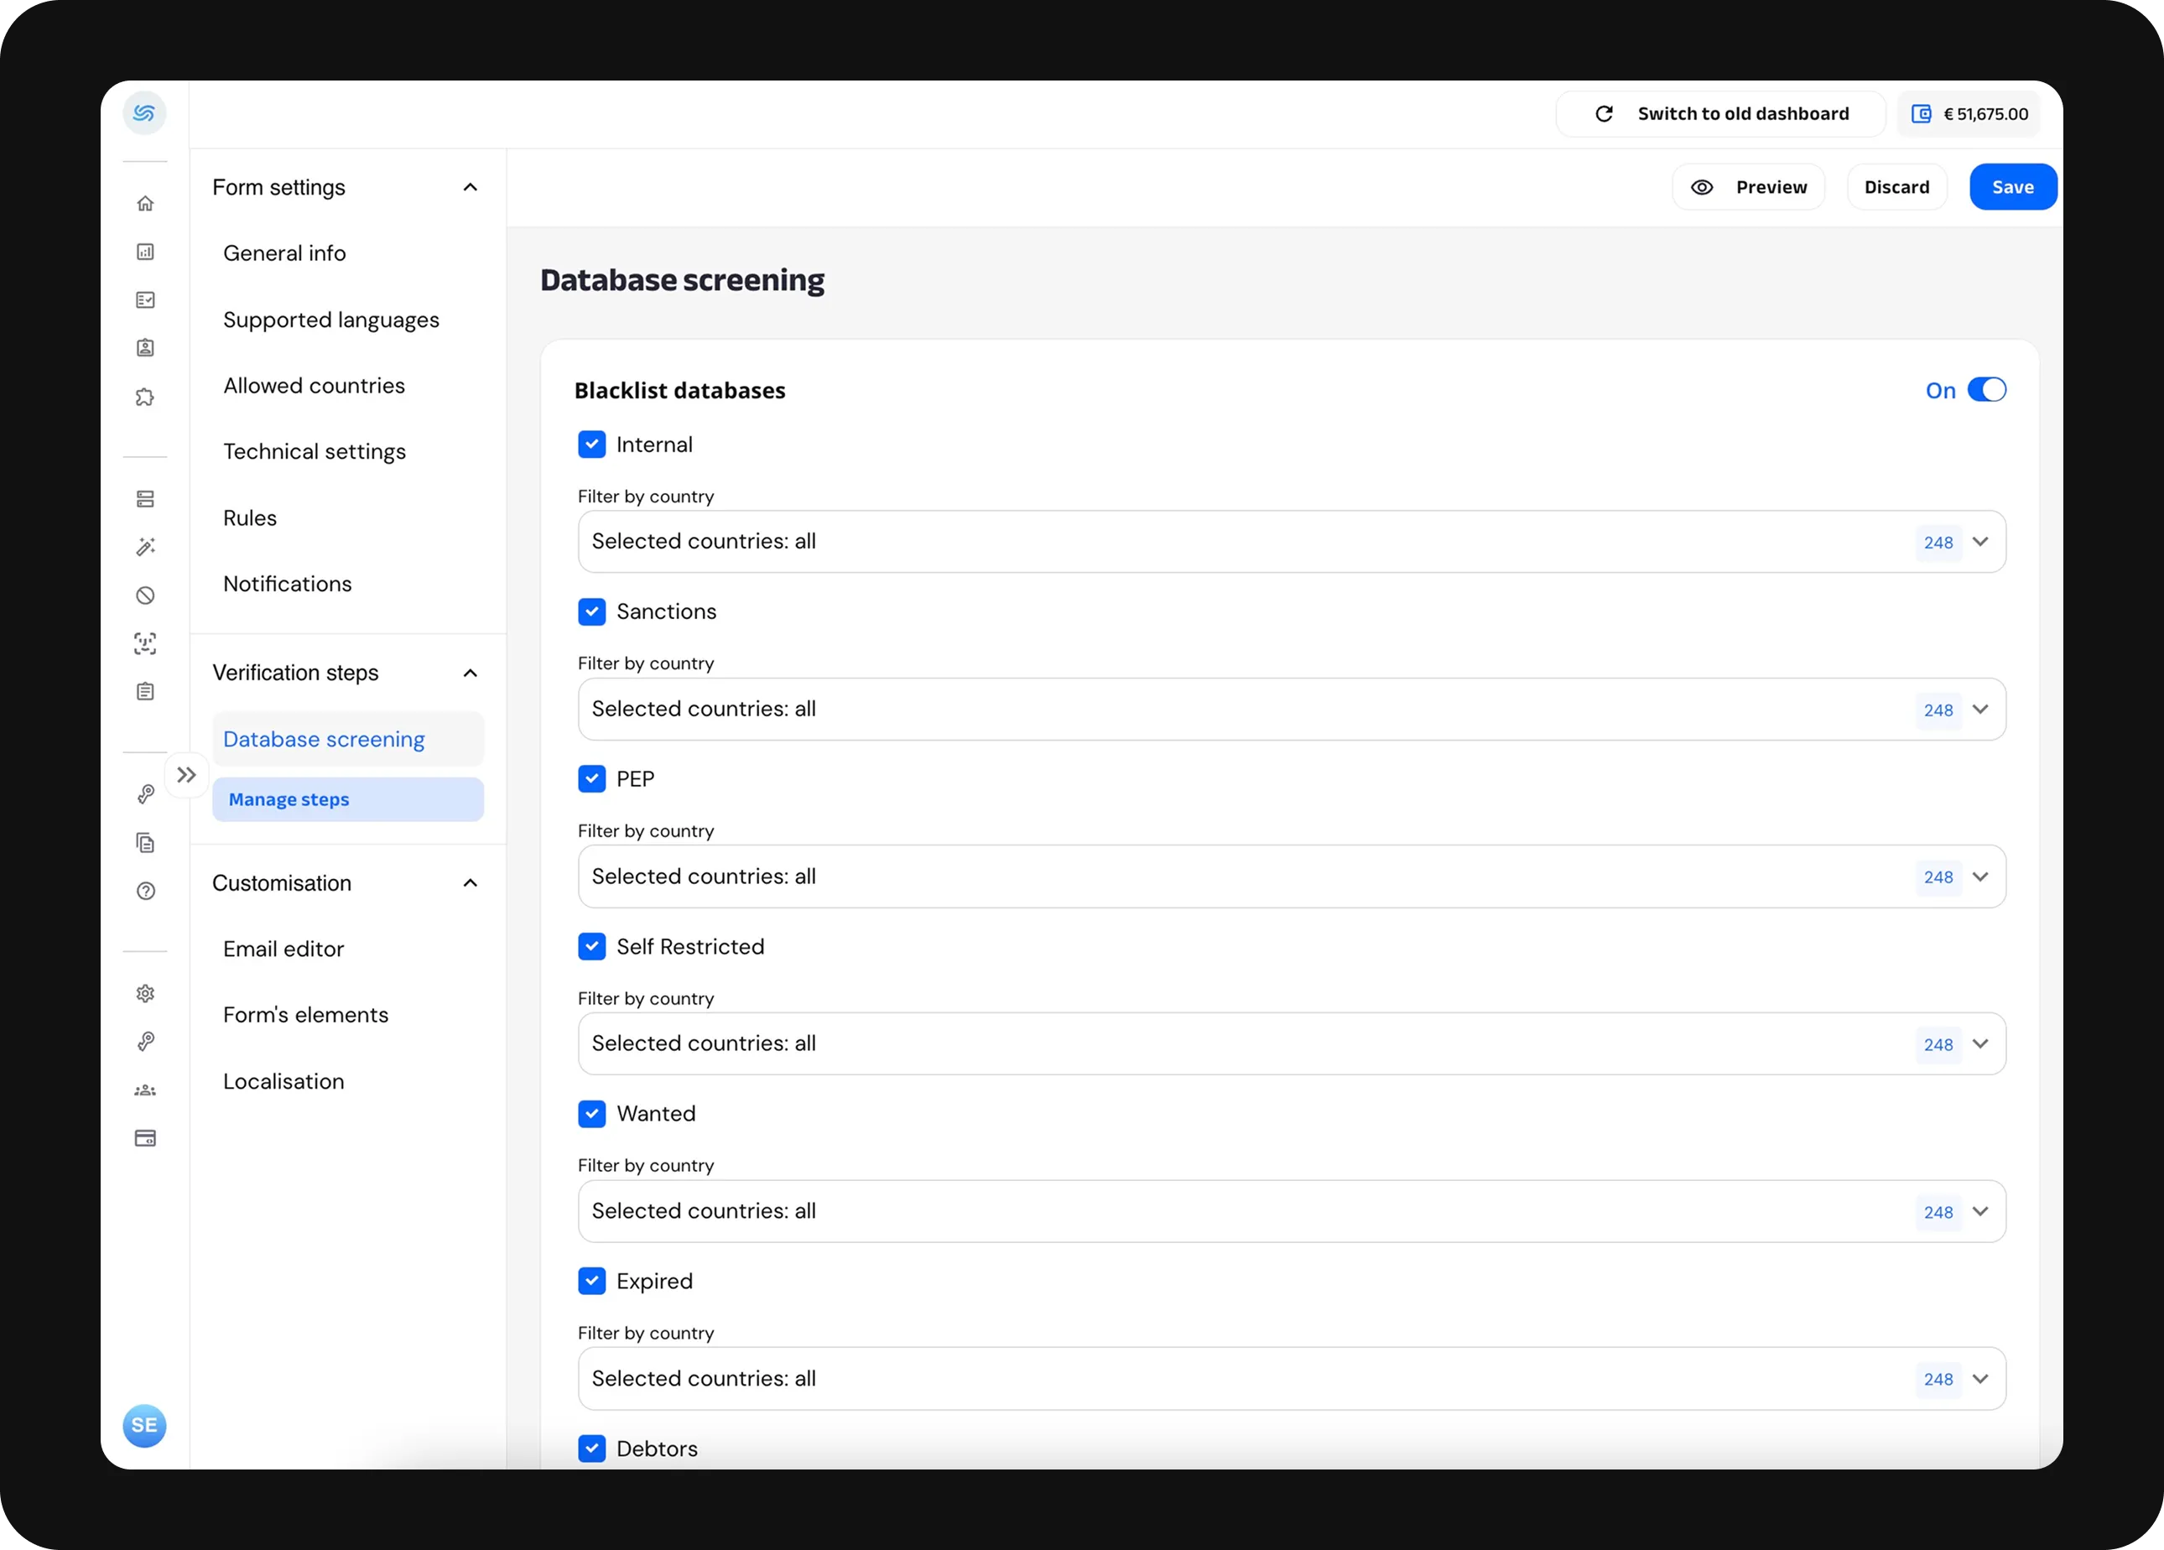Uncheck the Sanctions checkbox
The width and height of the screenshot is (2164, 1550).
(x=591, y=611)
